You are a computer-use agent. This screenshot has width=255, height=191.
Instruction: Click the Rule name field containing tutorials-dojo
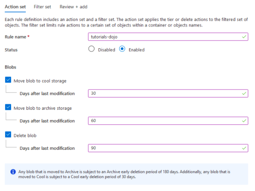[163, 37]
